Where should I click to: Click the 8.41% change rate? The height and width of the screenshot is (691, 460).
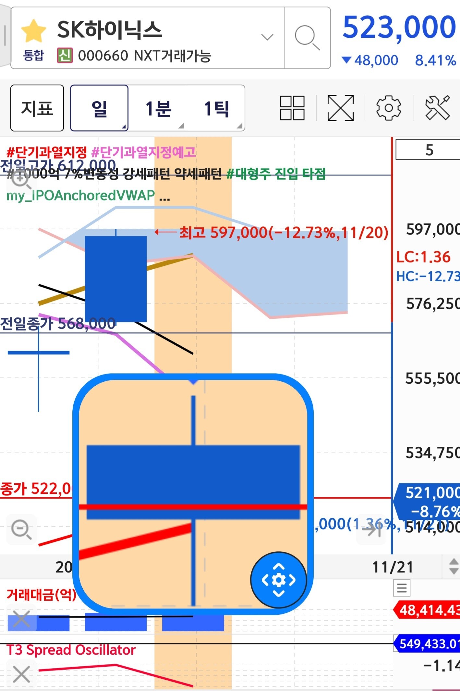coord(436,60)
